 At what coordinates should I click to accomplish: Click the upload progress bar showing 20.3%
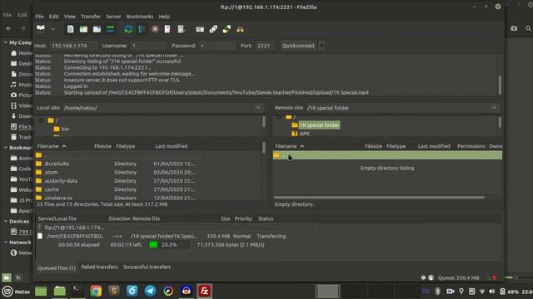(x=168, y=245)
